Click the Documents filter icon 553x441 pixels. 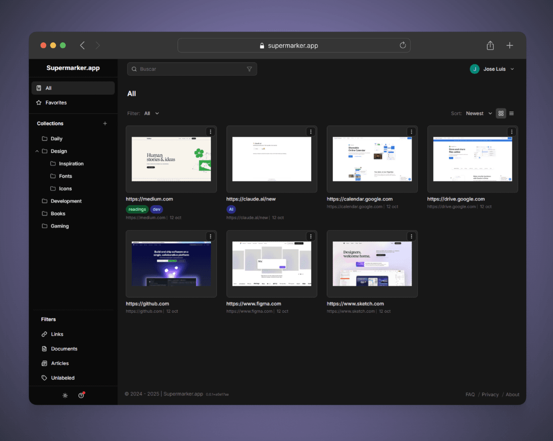[x=44, y=349]
